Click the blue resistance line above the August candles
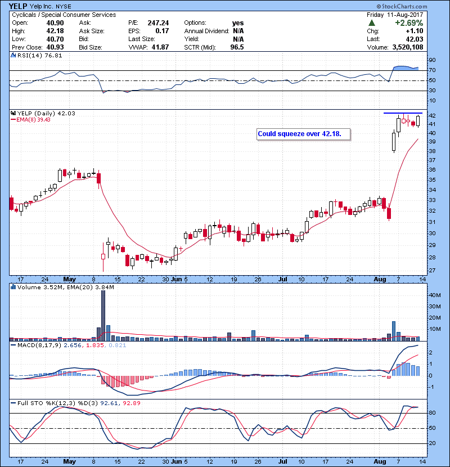The width and height of the screenshot is (450, 467). pos(403,113)
